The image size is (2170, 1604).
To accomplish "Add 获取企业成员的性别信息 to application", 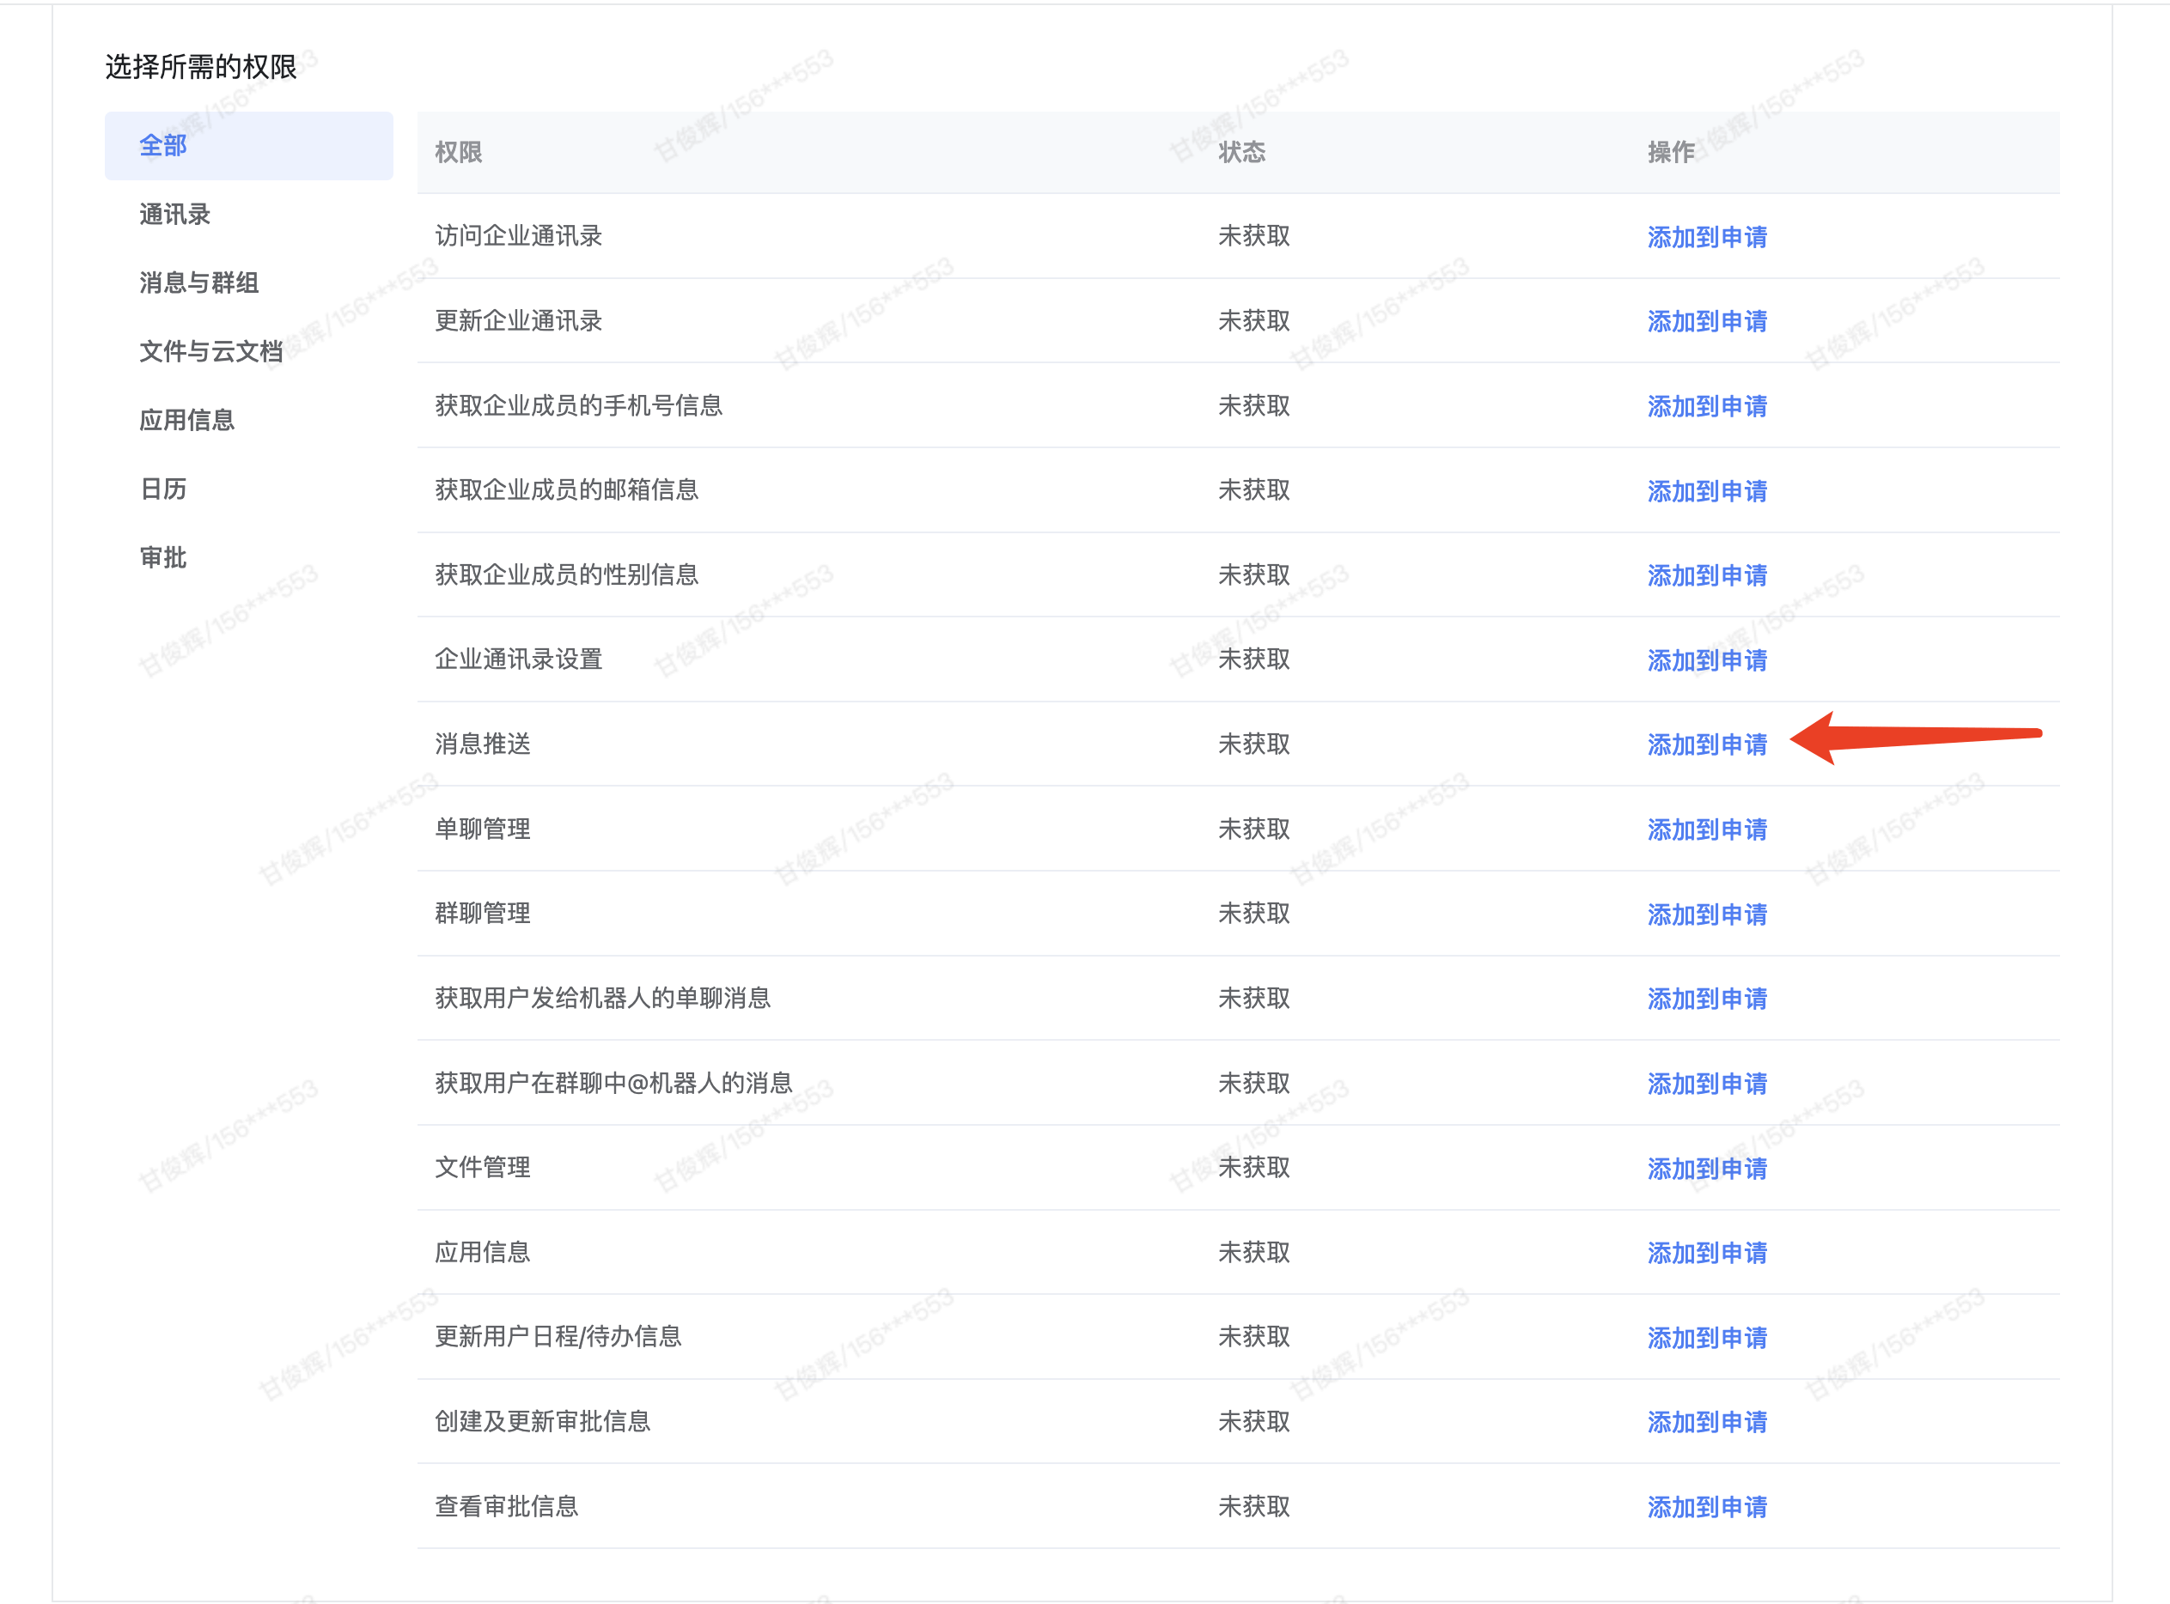I will pos(1708,574).
